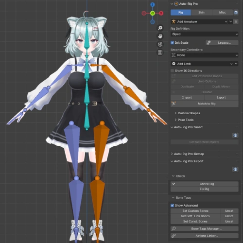Click the Match to Rig icon
The width and height of the screenshot is (243, 243).
click(174, 104)
